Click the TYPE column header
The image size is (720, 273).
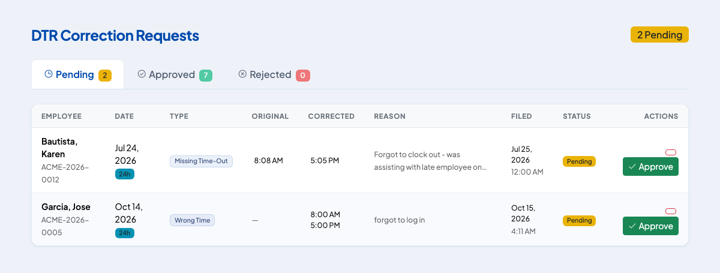point(179,116)
